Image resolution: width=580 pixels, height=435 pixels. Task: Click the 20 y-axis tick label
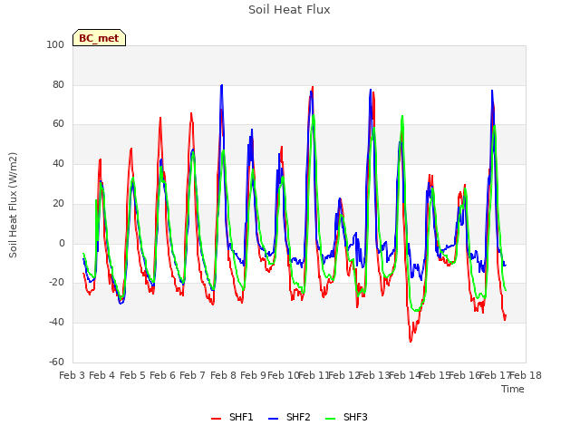tap(58, 203)
